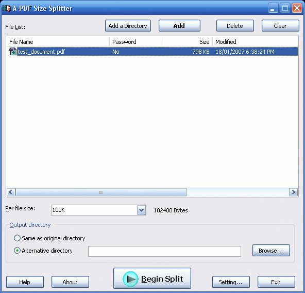The height and width of the screenshot is (293, 305).
Task: Click the Browse... button
Action: point(271,251)
